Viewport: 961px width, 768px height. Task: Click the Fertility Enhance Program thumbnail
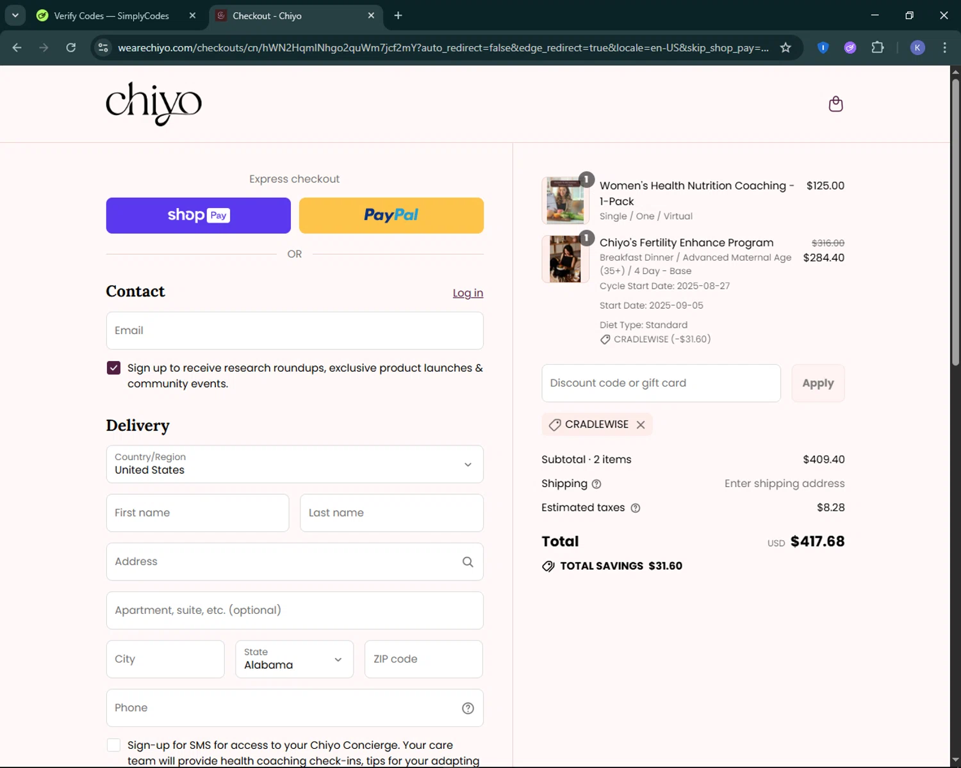(565, 259)
